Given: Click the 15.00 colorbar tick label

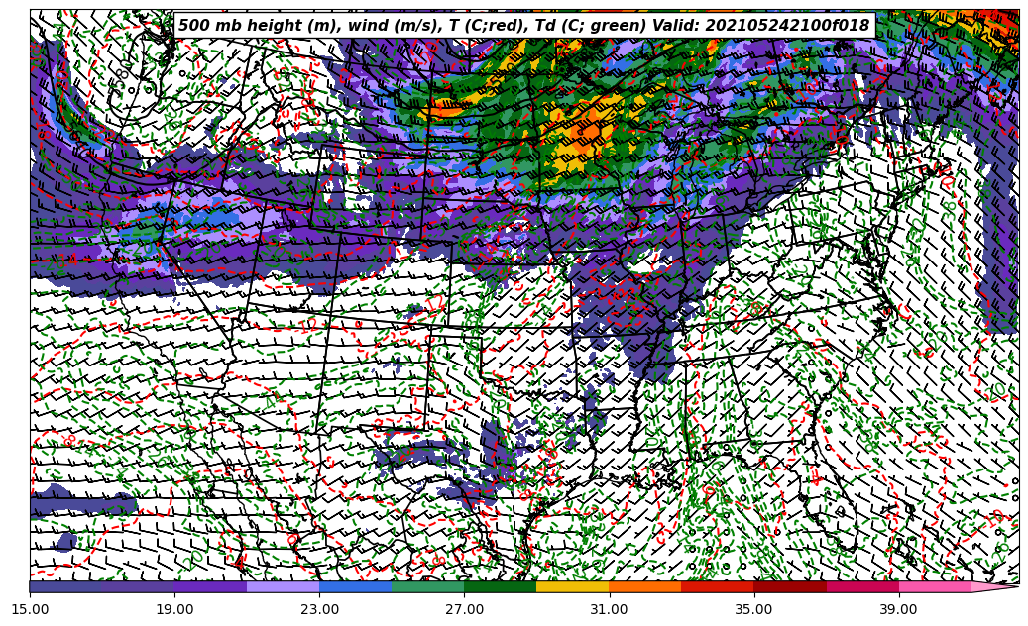Looking at the screenshot, I should (30, 609).
